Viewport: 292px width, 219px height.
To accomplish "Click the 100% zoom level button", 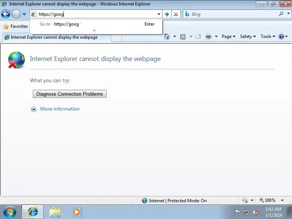I will pos(268,200).
